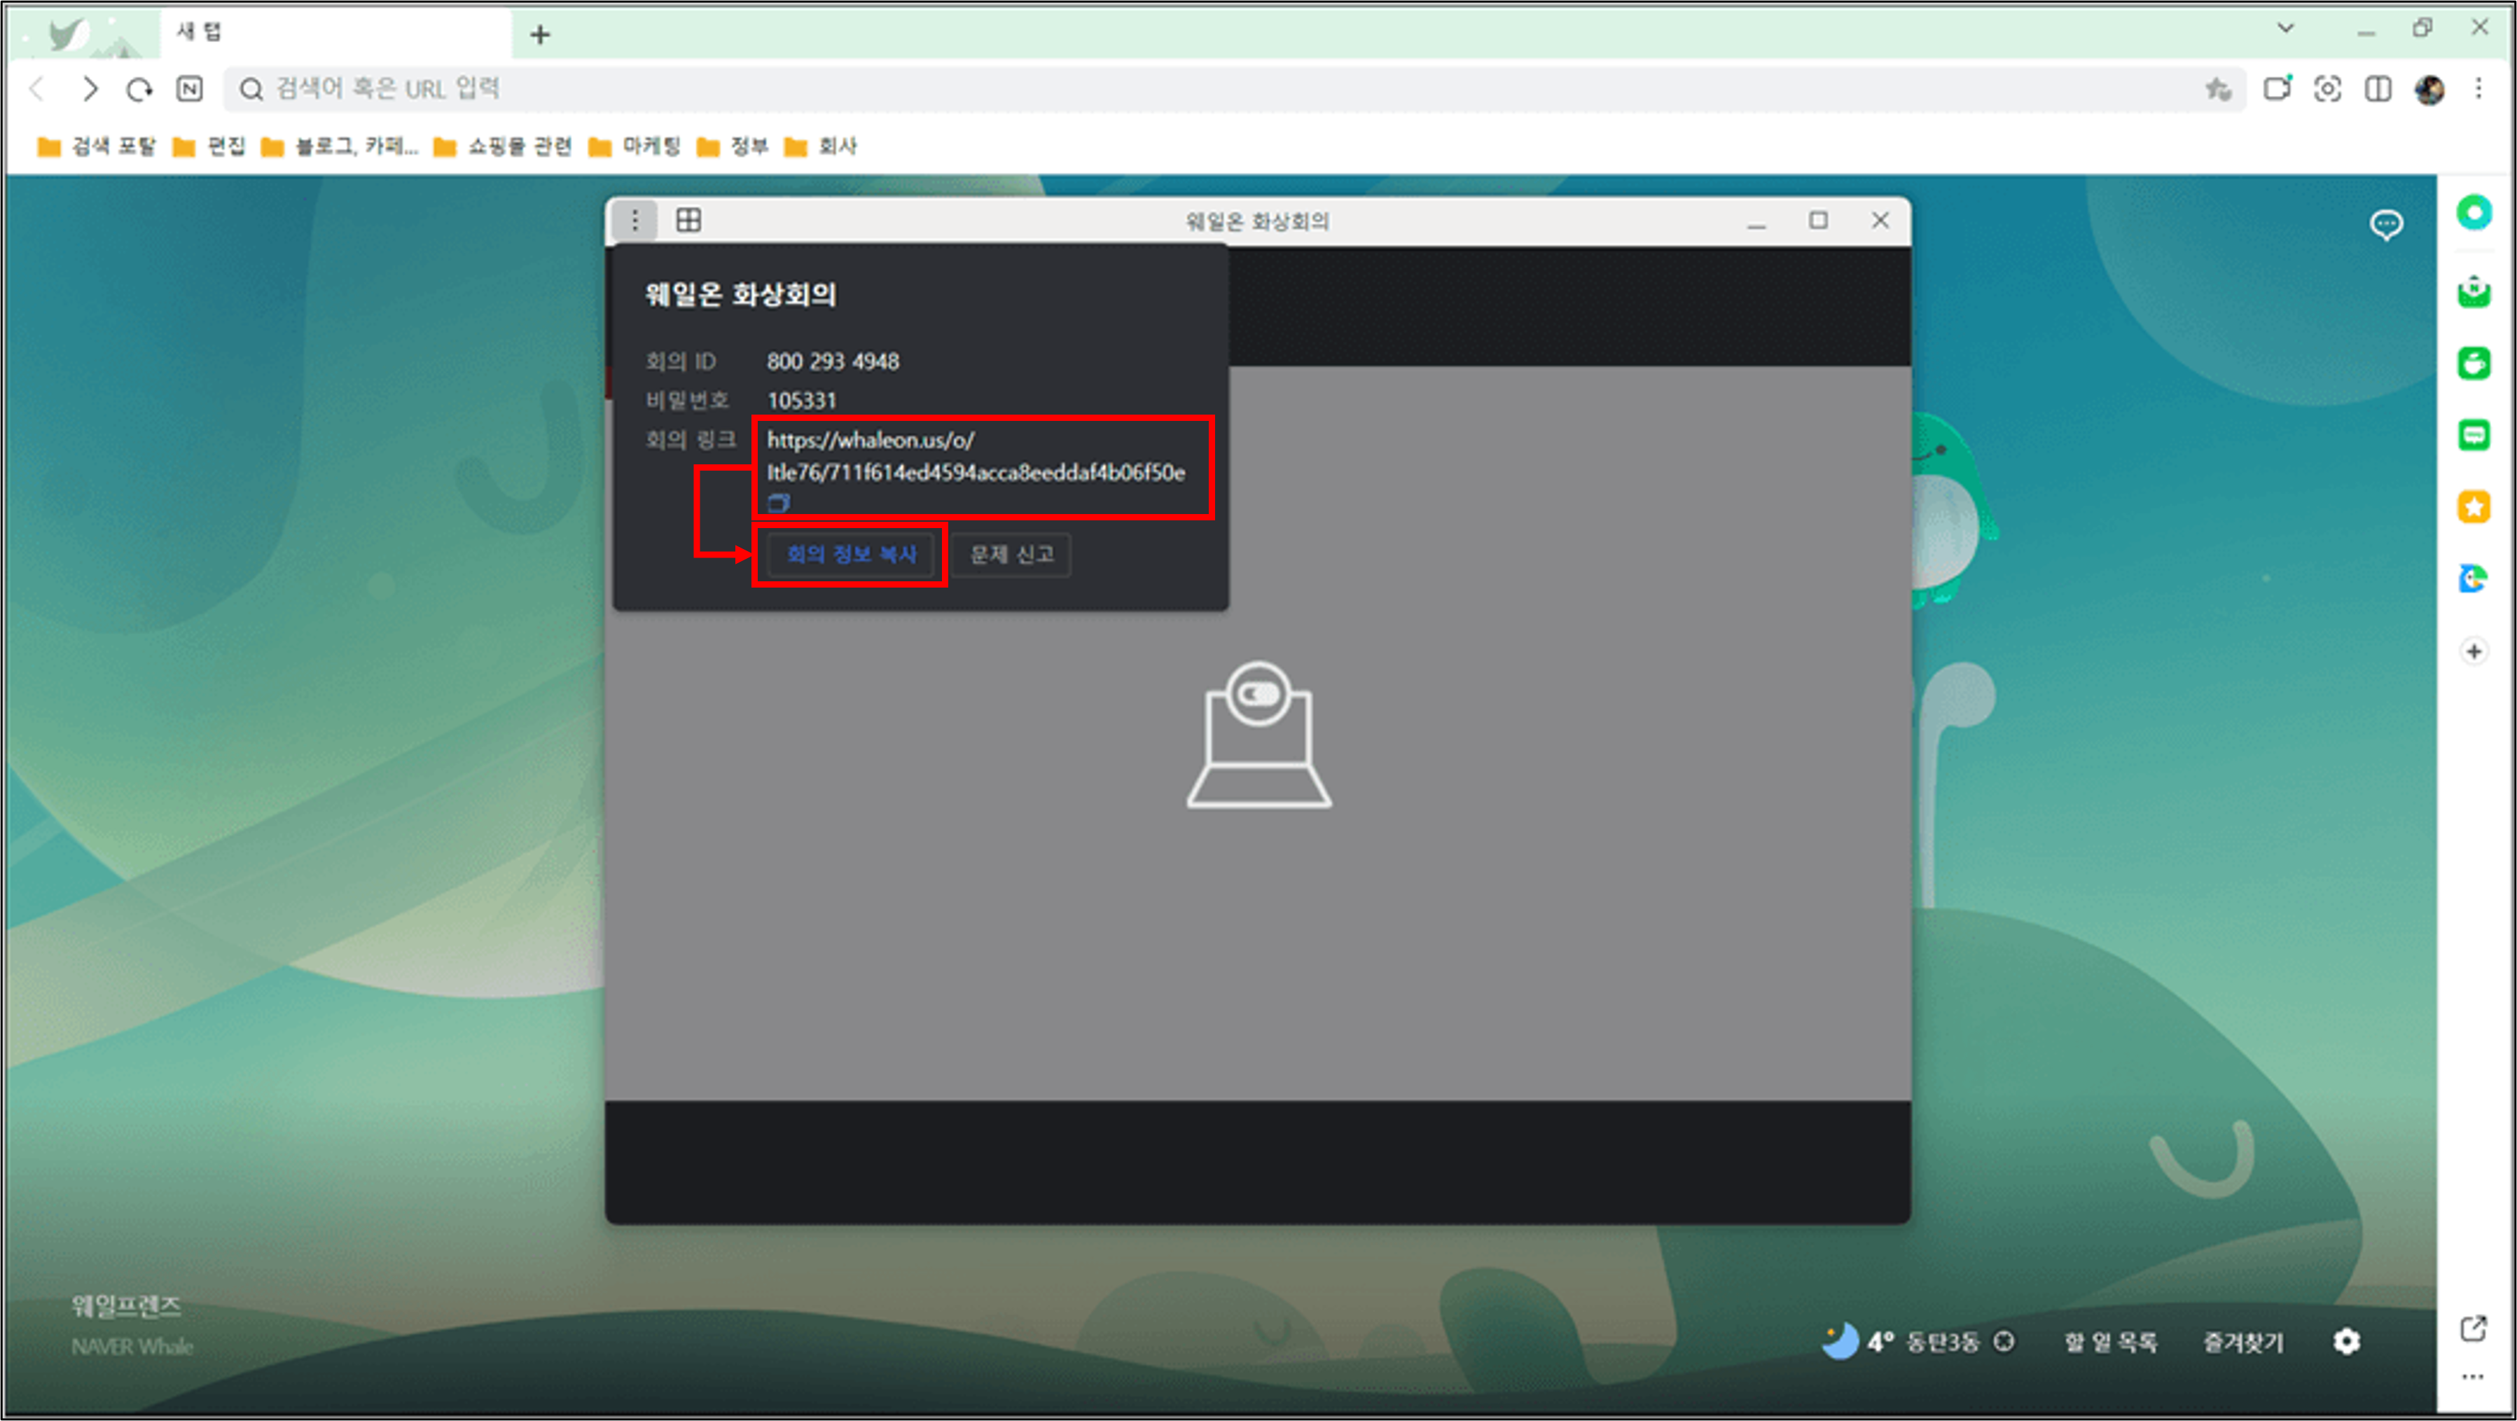
Task: Add a sidebar app with plus icon
Action: pyautogui.click(x=2473, y=652)
